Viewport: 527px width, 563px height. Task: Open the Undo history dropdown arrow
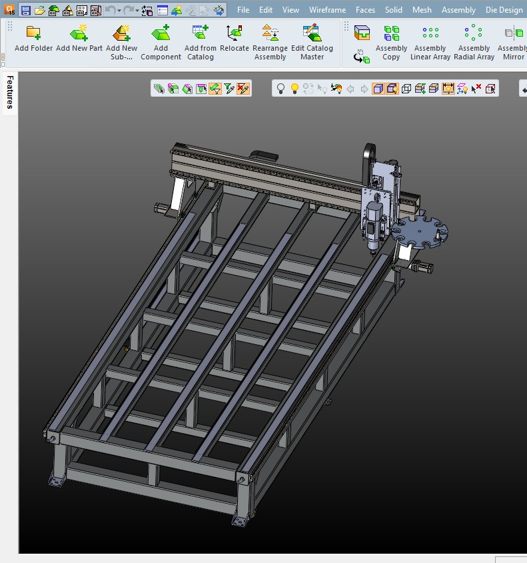119,11
